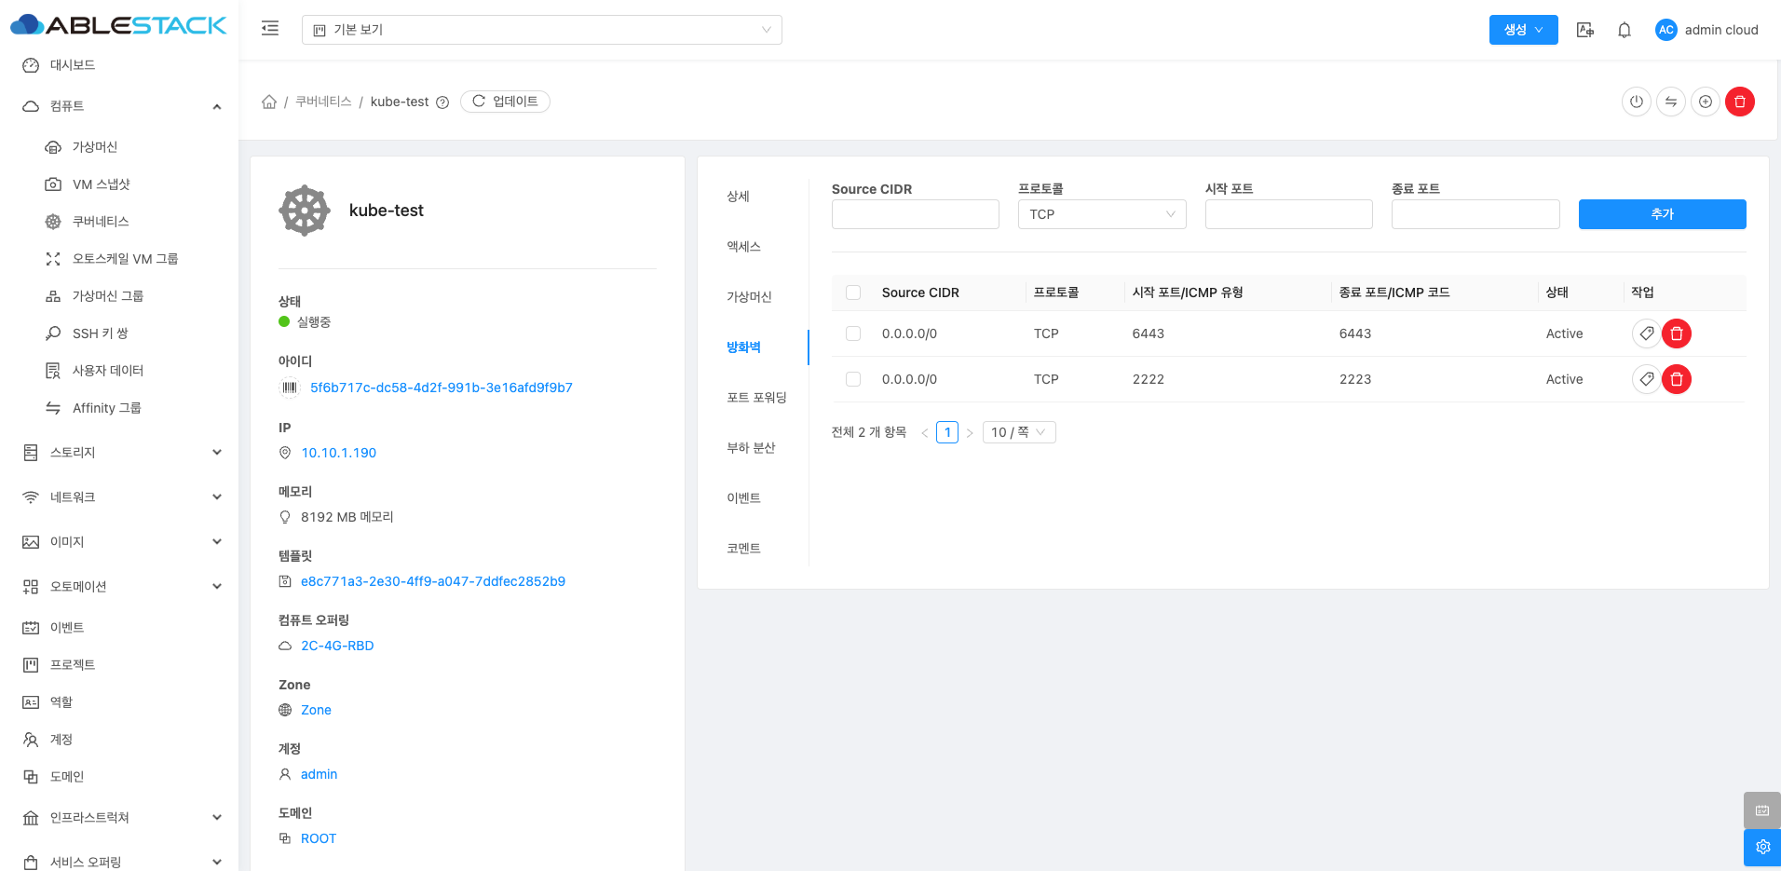Click the Source CIDR input field

(915, 214)
